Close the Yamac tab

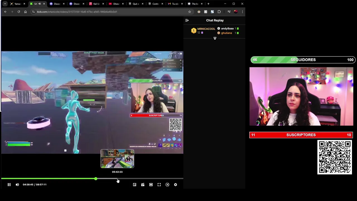[24, 4]
